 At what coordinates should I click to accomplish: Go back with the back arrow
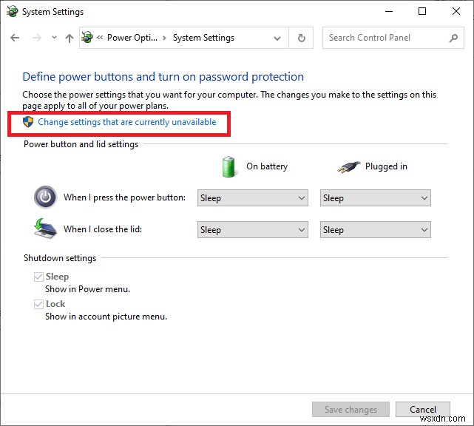(x=15, y=38)
